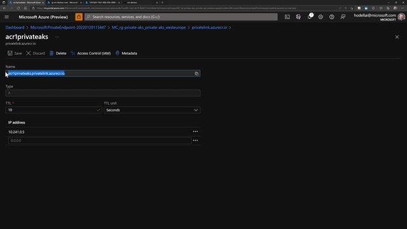Open portal Settings gear
The width and height of the screenshot is (407, 229).
click(x=321, y=17)
